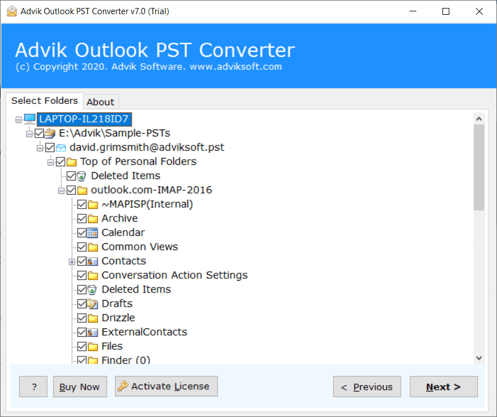
Task: Click the LAPTOP-IL218ID7 computer icon
Action: point(30,119)
